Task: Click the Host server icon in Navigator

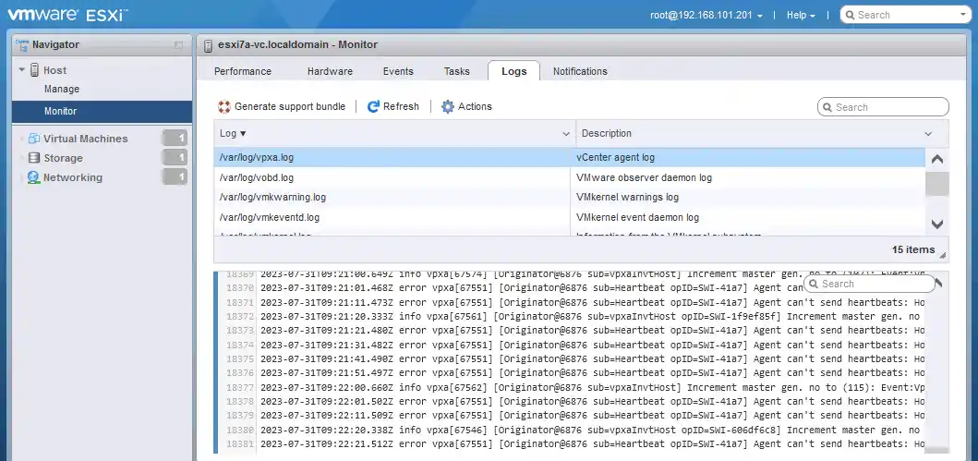Action: 35,70
